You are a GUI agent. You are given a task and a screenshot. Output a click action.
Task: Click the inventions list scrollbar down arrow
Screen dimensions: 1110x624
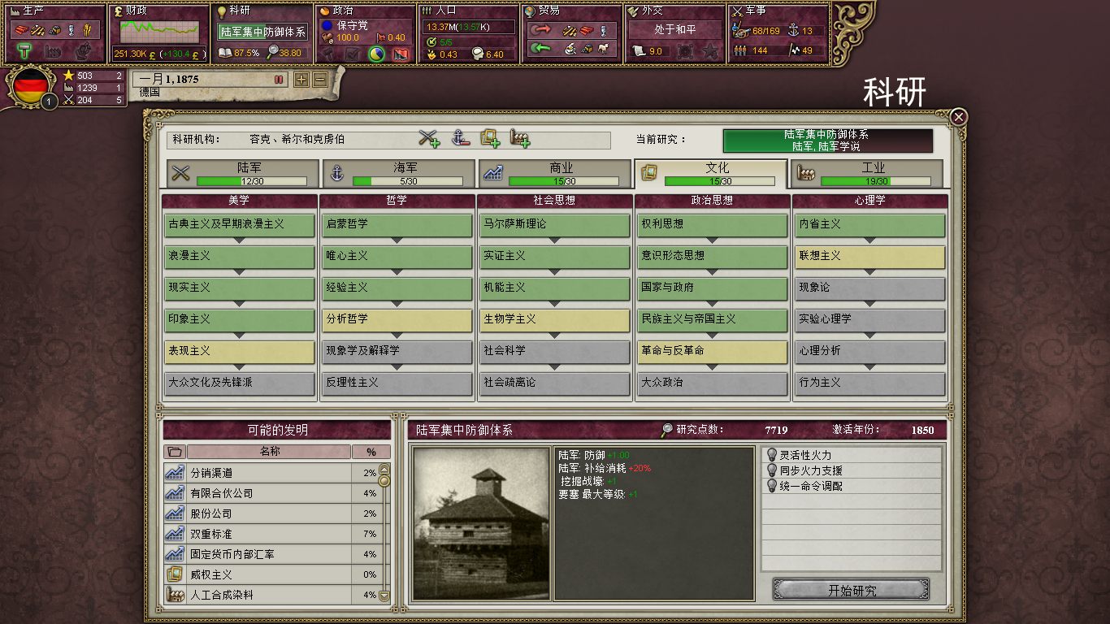[x=384, y=596]
